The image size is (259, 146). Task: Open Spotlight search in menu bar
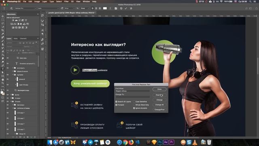point(251,2)
